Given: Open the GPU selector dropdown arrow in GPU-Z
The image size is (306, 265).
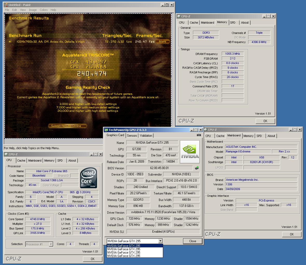Looking at the screenshot, I should [160, 241].
